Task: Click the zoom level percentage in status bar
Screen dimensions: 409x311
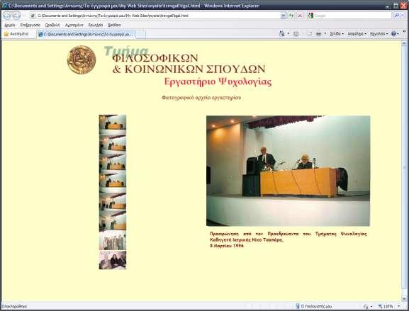Action: (388, 306)
